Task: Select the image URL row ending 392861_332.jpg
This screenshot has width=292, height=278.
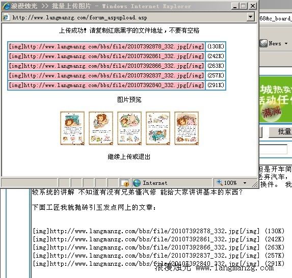Action: 107,56
